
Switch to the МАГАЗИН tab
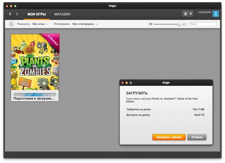pyautogui.click(x=62, y=14)
